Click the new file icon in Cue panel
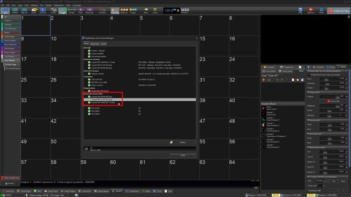The height and width of the screenshot is (197, 351). 293,80
